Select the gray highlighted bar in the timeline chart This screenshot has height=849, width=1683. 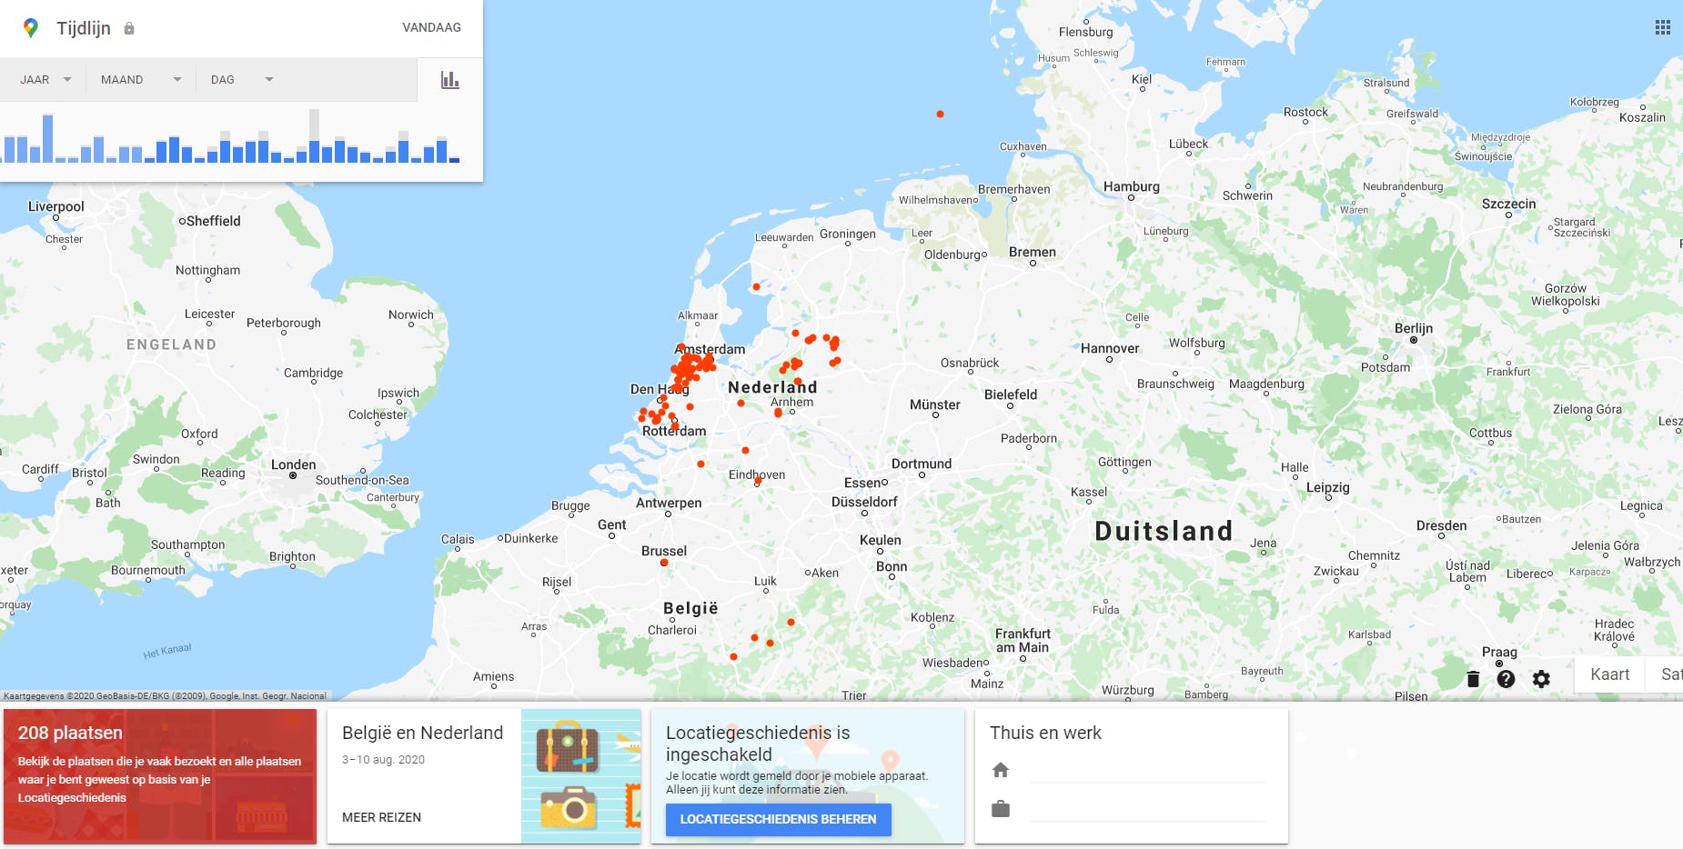(314, 135)
